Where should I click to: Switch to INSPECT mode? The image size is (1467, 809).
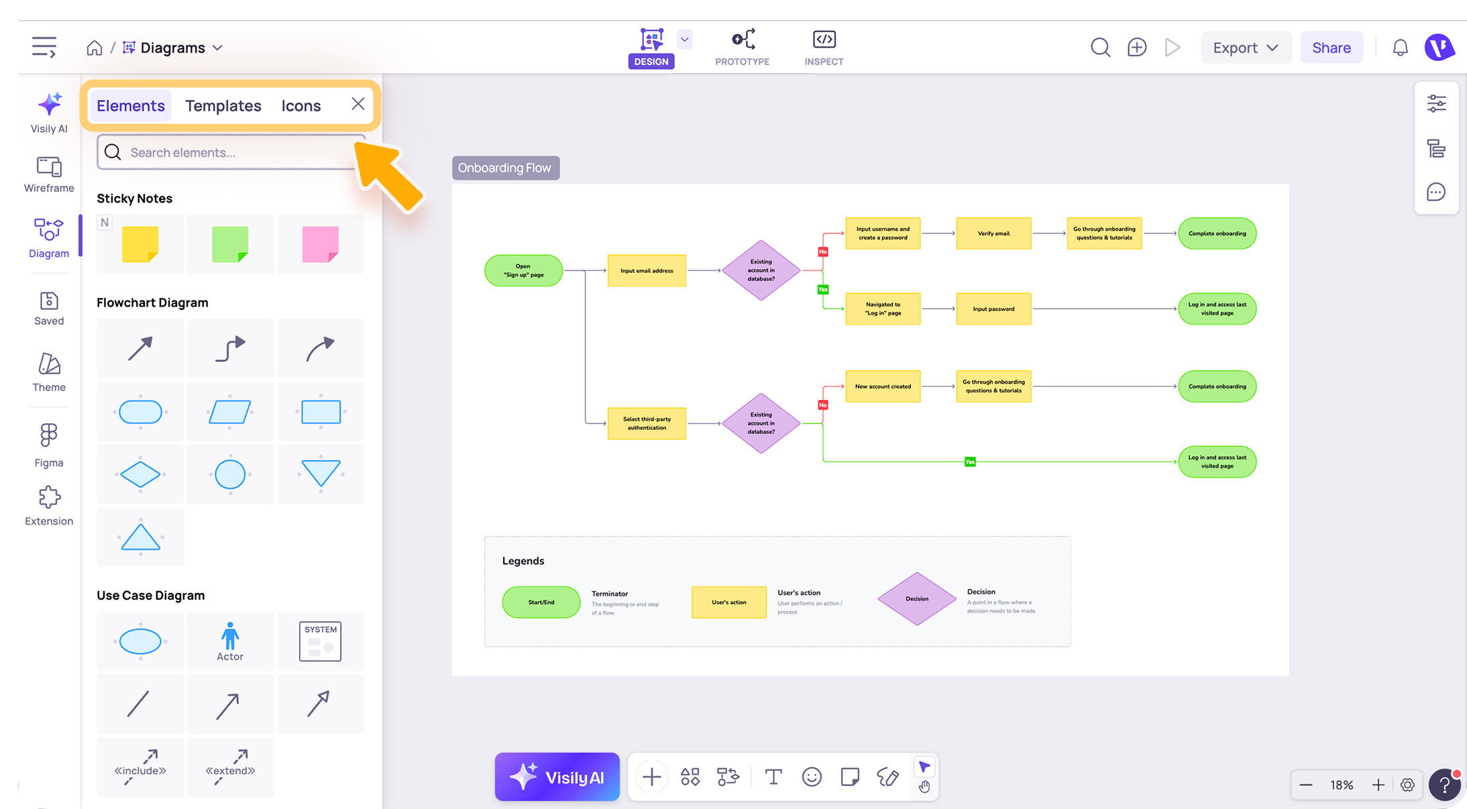824,48
